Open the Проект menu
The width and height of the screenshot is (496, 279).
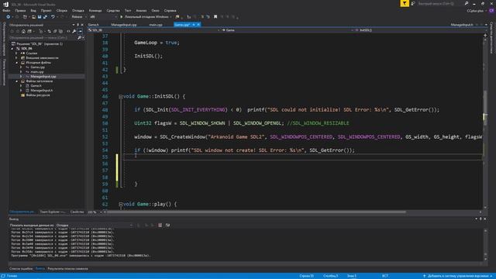point(46,10)
